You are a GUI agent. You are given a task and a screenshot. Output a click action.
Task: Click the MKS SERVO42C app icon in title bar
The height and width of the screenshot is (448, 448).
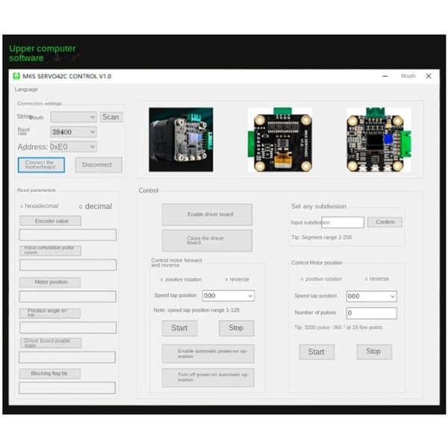[16, 76]
